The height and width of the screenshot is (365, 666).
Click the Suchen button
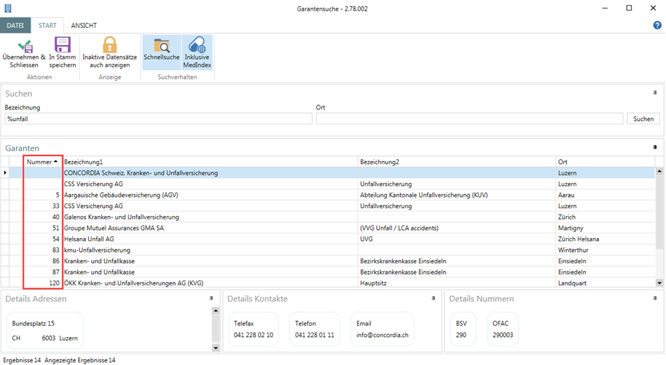643,119
